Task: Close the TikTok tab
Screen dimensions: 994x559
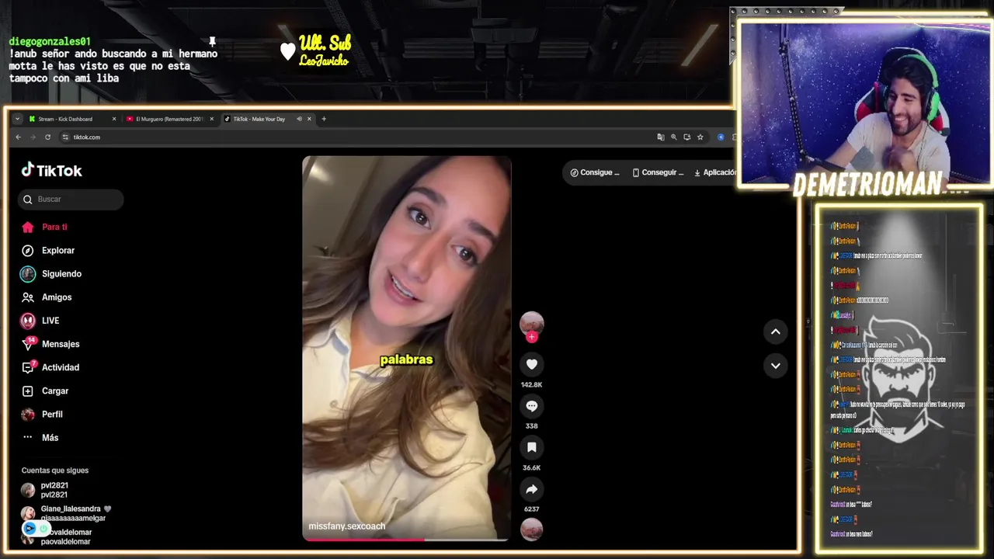Action: (309, 119)
